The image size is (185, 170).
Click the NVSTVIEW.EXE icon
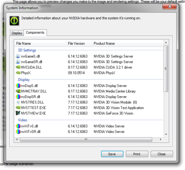18,113
